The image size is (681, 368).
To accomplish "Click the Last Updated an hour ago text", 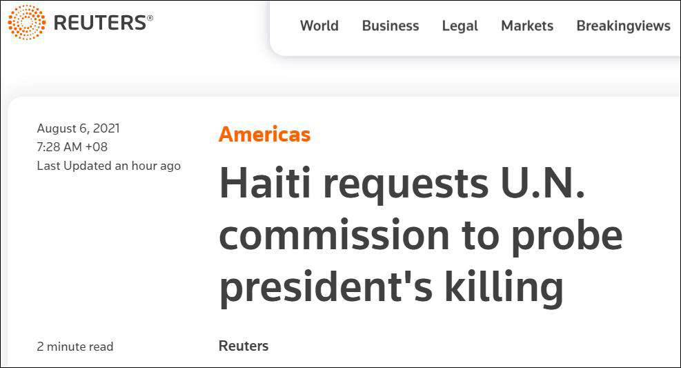I will (108, 166).
